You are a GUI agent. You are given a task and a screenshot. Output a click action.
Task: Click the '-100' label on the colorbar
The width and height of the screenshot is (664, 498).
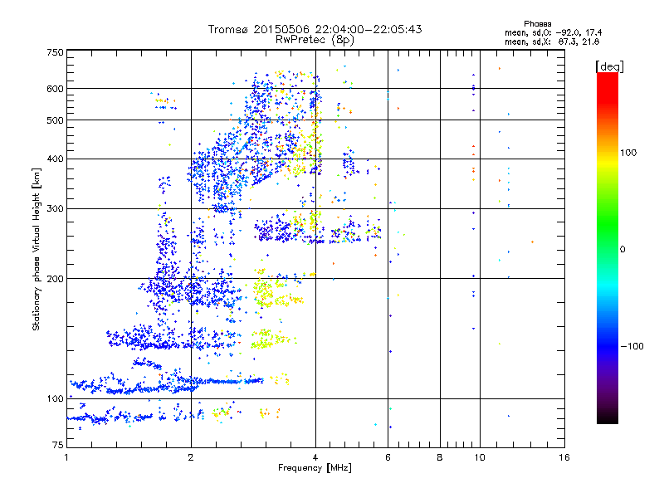click(x=632, y=346)
